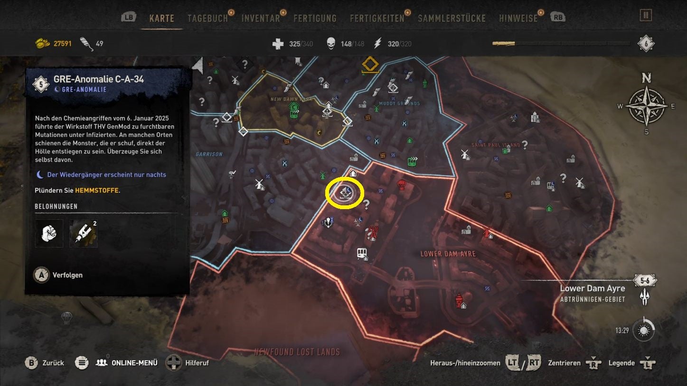Click the fist reward icon
The height and width of the screenshot is (386, 687).
pyautogui.click(x=49, y=233)
